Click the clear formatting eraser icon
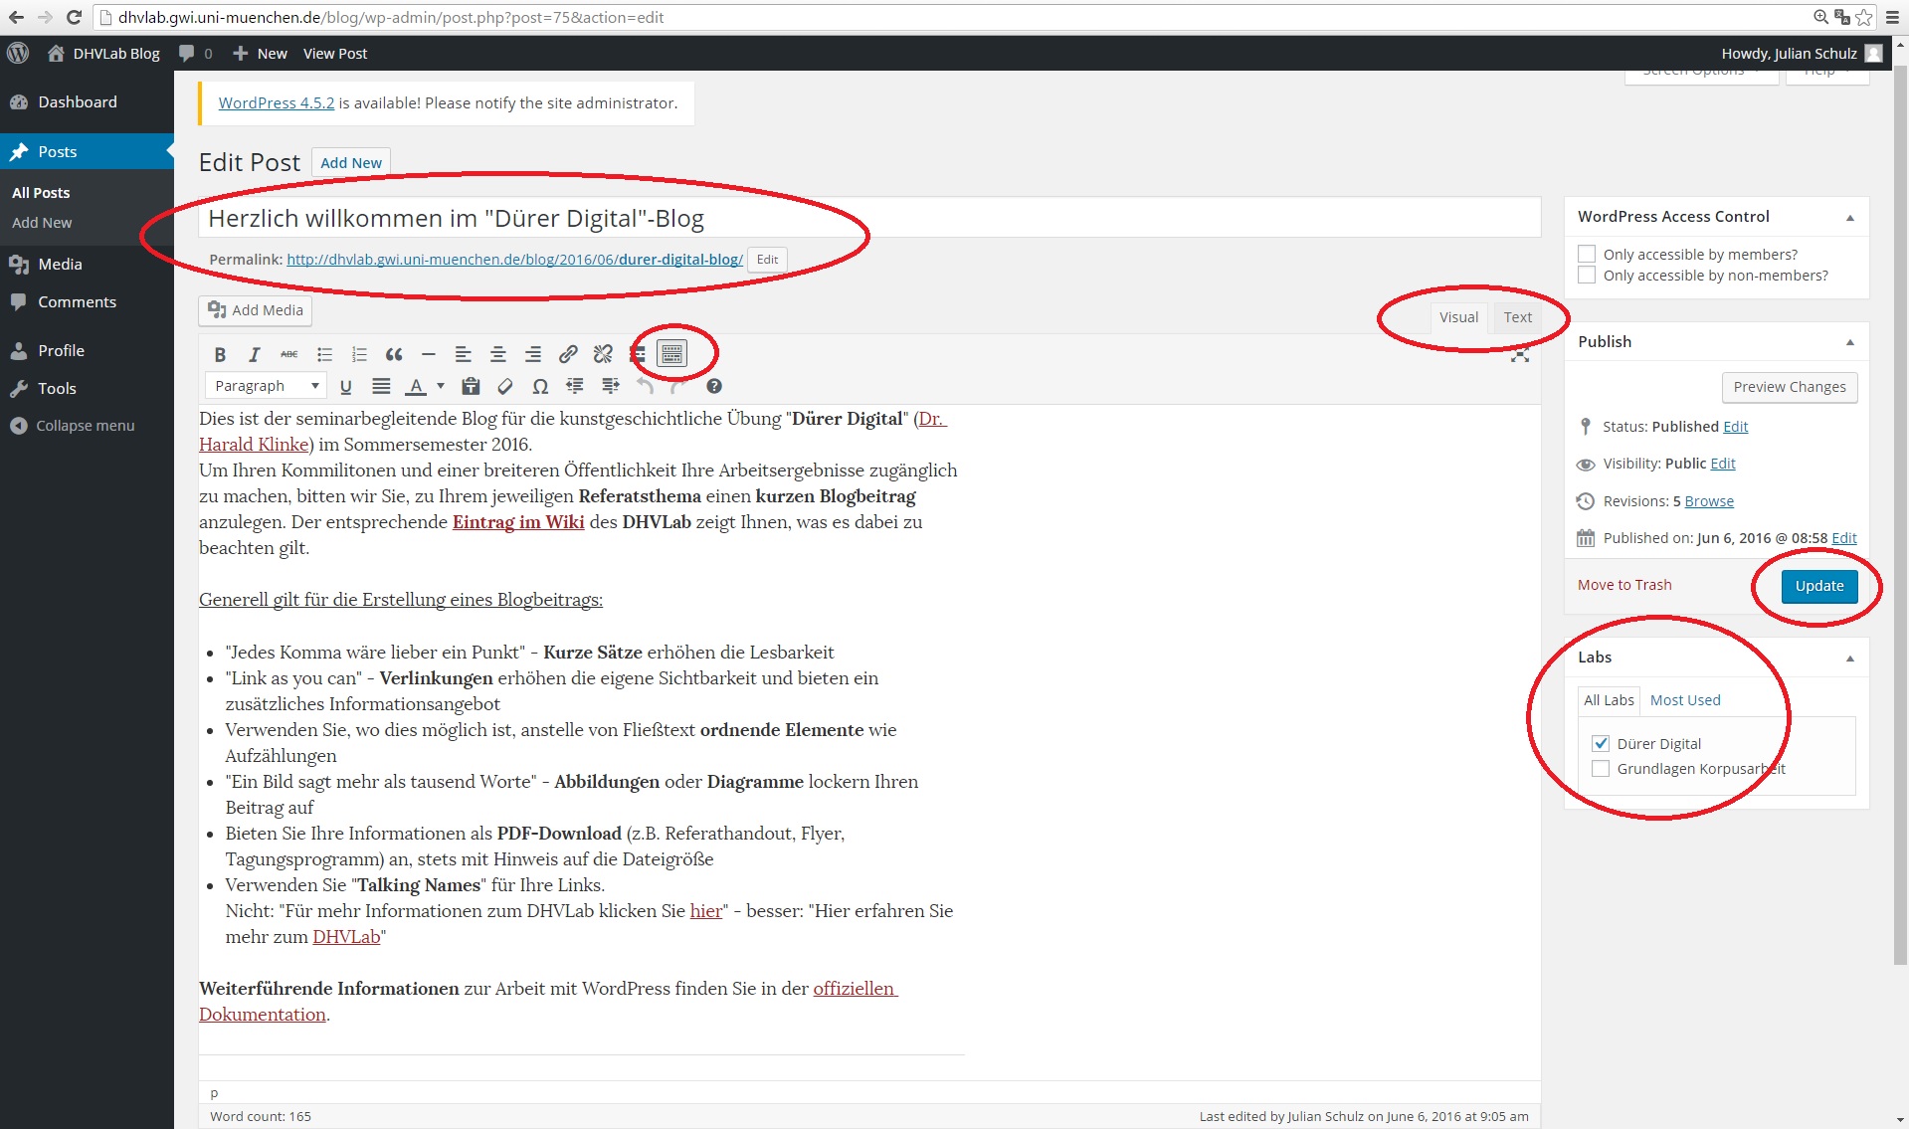1909x1129 pixels. pyautogui.click(x=505, y=387)
